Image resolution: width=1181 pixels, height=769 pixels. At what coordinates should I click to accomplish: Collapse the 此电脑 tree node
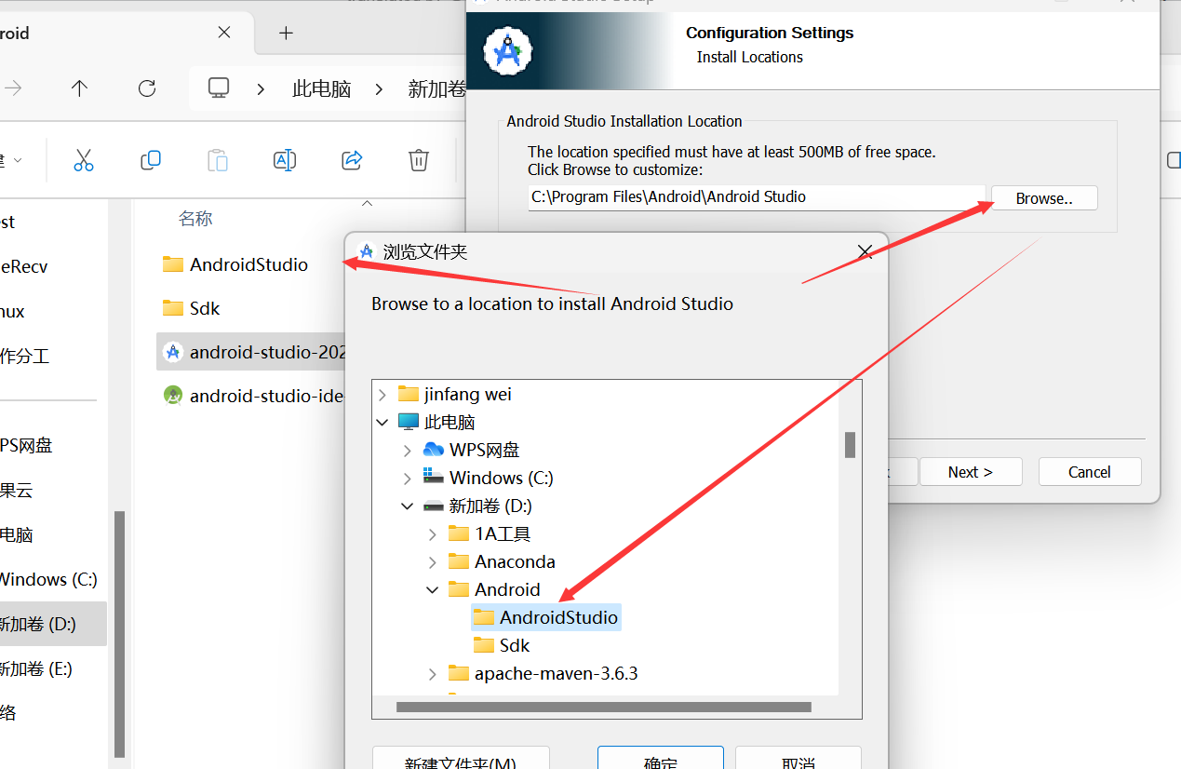[382, 423]
